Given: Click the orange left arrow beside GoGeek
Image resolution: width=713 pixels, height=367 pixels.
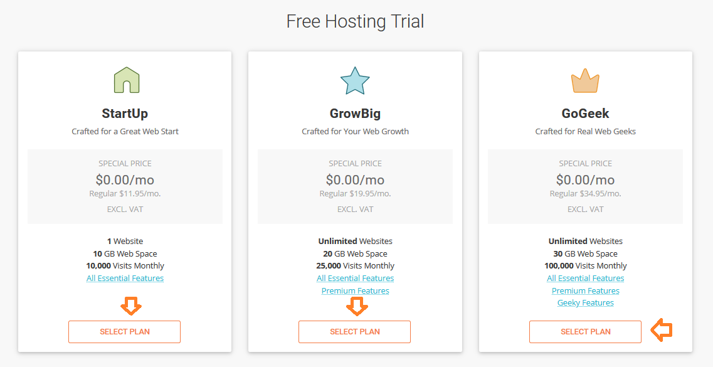Looking at the screenshot, I should coord(661,330).
